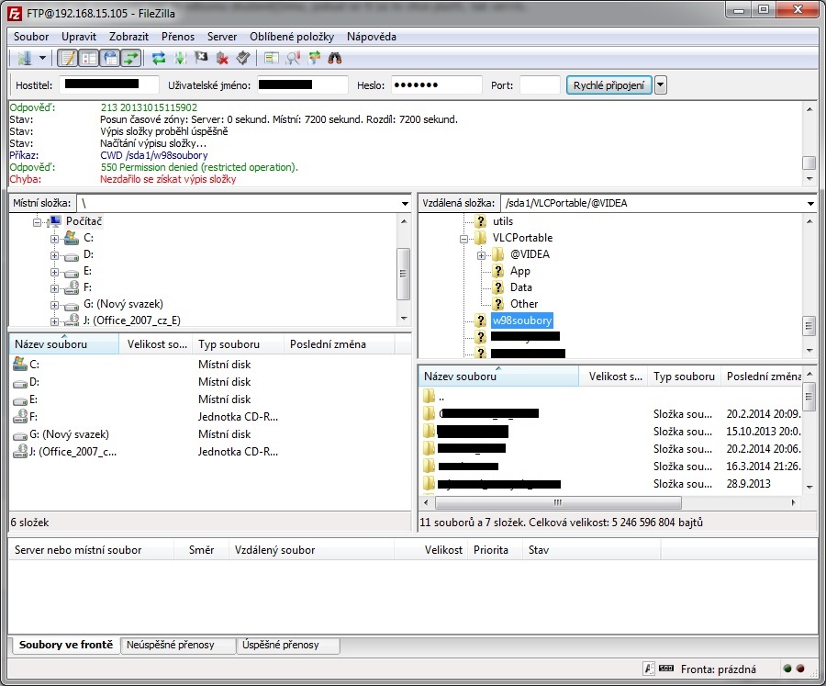Click the refresh file lists icon
The image size is (826, 686).
[159, 59]
